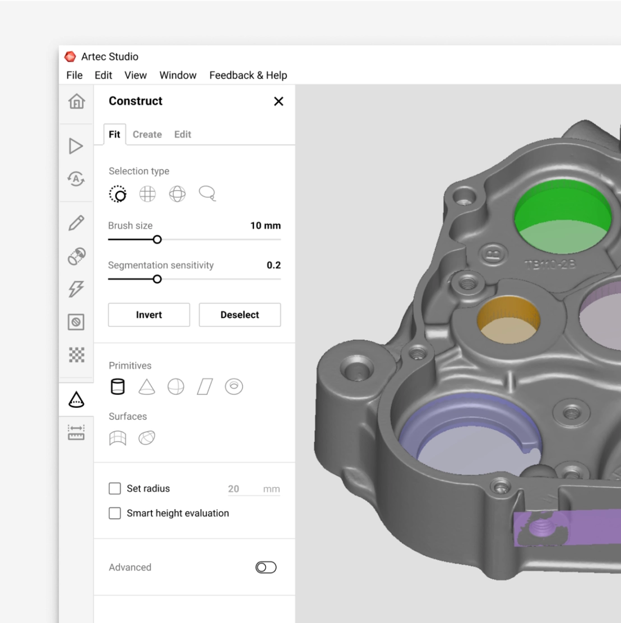
Task: Open the File menu
Action: coord(74,75)
